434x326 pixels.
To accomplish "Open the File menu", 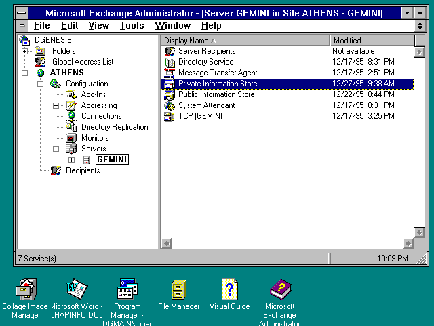I will (42, 26).
